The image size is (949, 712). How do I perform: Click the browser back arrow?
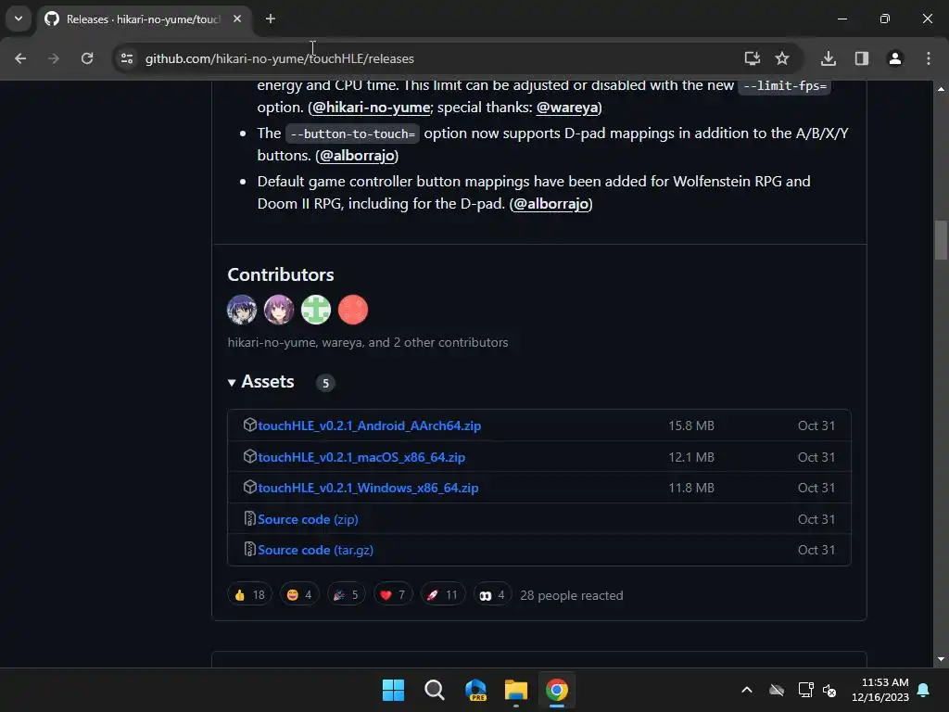[x=20, y=58]
